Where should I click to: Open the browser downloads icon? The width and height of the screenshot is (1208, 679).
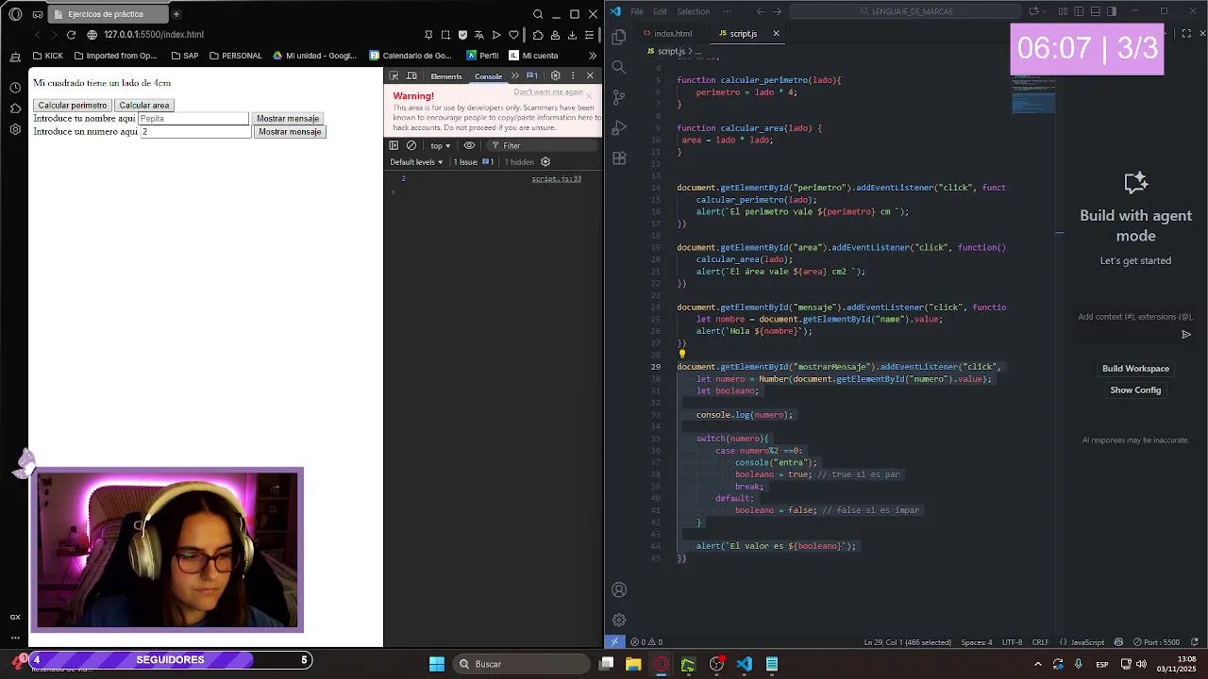point(572,35)
